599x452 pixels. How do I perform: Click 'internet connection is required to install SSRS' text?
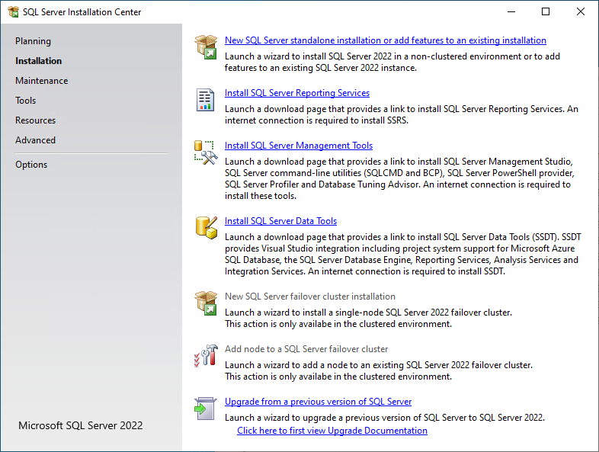317,120
